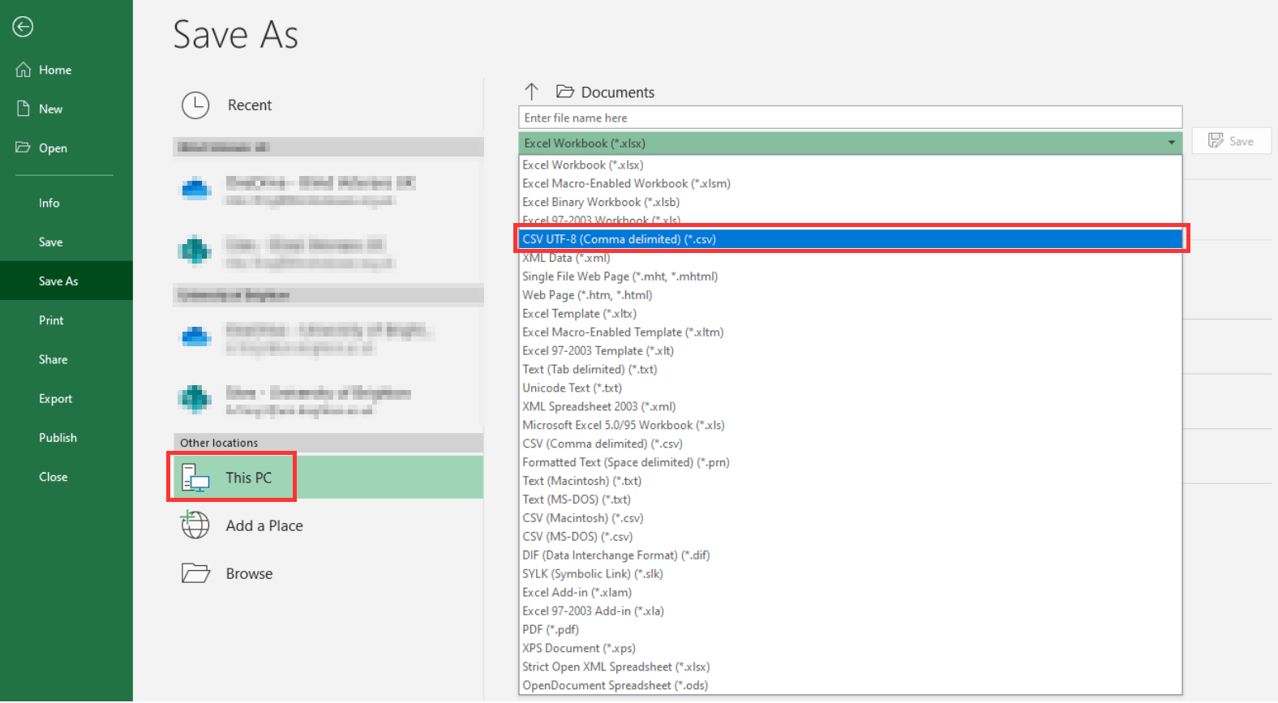Open the Info menu item
The height and width of the screenshot is (703, 1278).
pos(49,203)
